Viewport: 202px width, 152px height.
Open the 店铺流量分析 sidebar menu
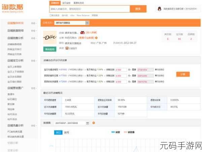click(15, 125)
